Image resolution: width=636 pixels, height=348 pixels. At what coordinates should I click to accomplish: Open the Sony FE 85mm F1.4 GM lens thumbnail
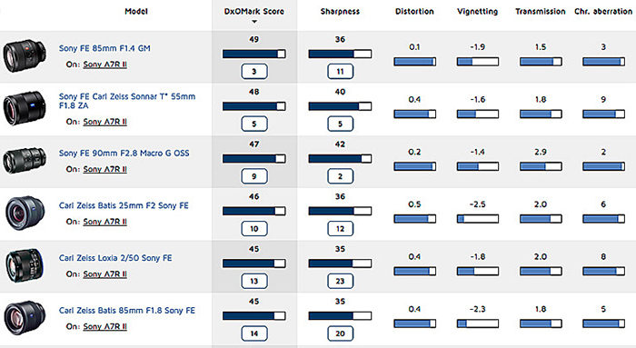click(x=25, y=55)
